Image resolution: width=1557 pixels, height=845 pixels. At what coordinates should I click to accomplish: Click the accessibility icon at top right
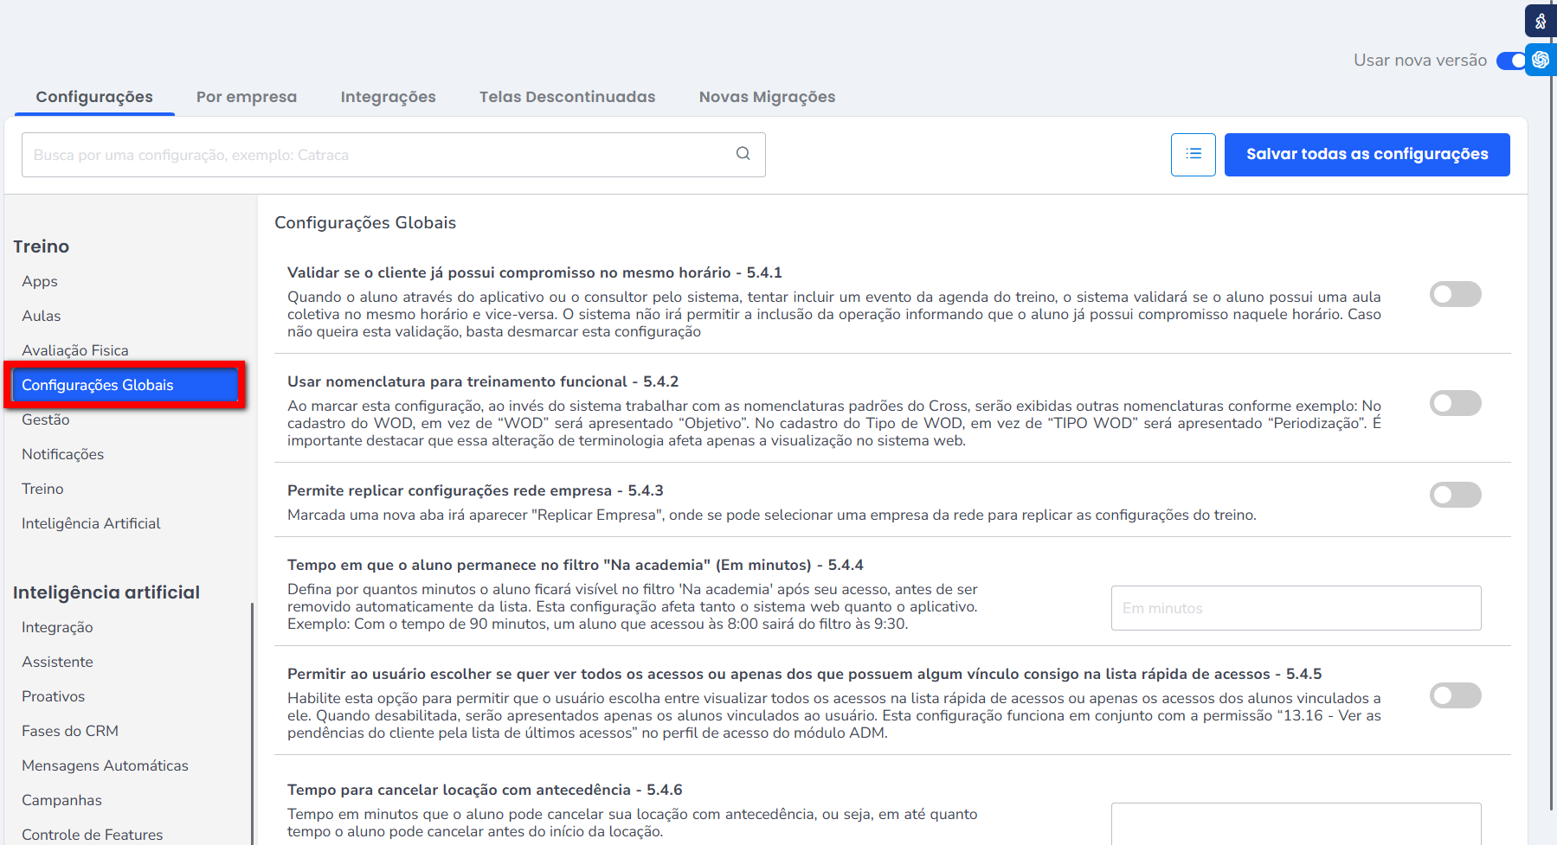(x=1541, y=21)
